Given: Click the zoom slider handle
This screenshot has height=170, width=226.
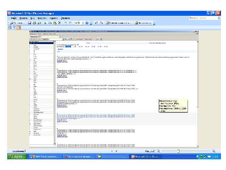Looking at the screenshot, I should tap(178, 151).
